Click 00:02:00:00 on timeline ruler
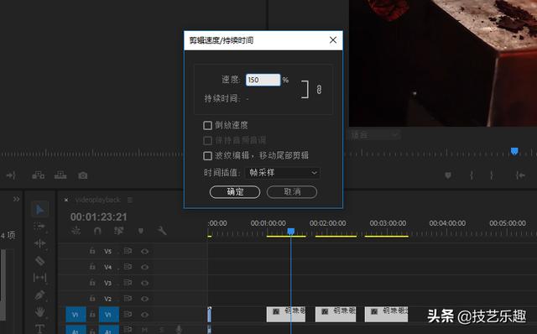 click(327, 223)
